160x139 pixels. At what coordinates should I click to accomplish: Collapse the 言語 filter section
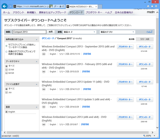(36, 107)
